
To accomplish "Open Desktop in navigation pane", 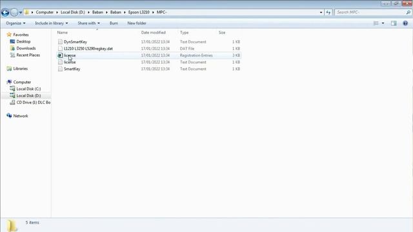I will tap(23, 41).
